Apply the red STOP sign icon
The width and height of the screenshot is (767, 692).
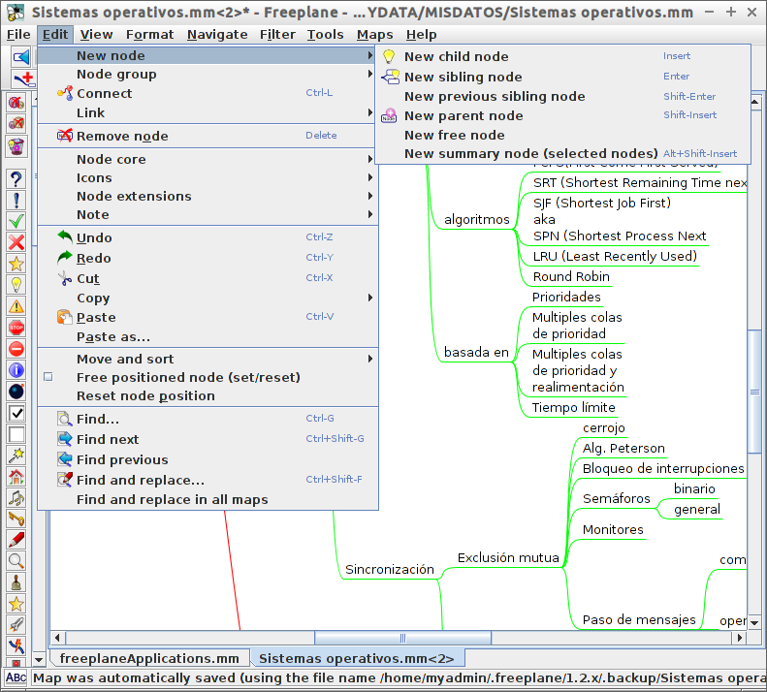(16, 328)
